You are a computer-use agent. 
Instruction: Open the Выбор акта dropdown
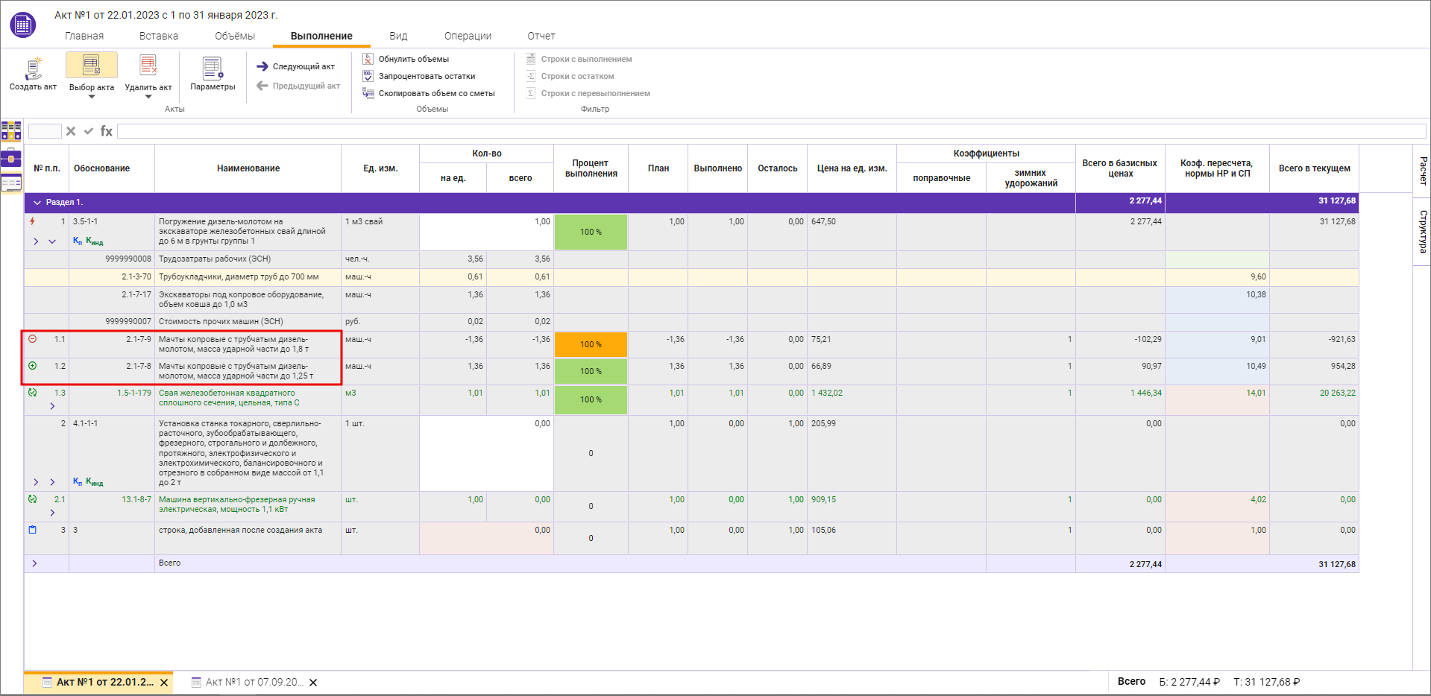point(92,95)
